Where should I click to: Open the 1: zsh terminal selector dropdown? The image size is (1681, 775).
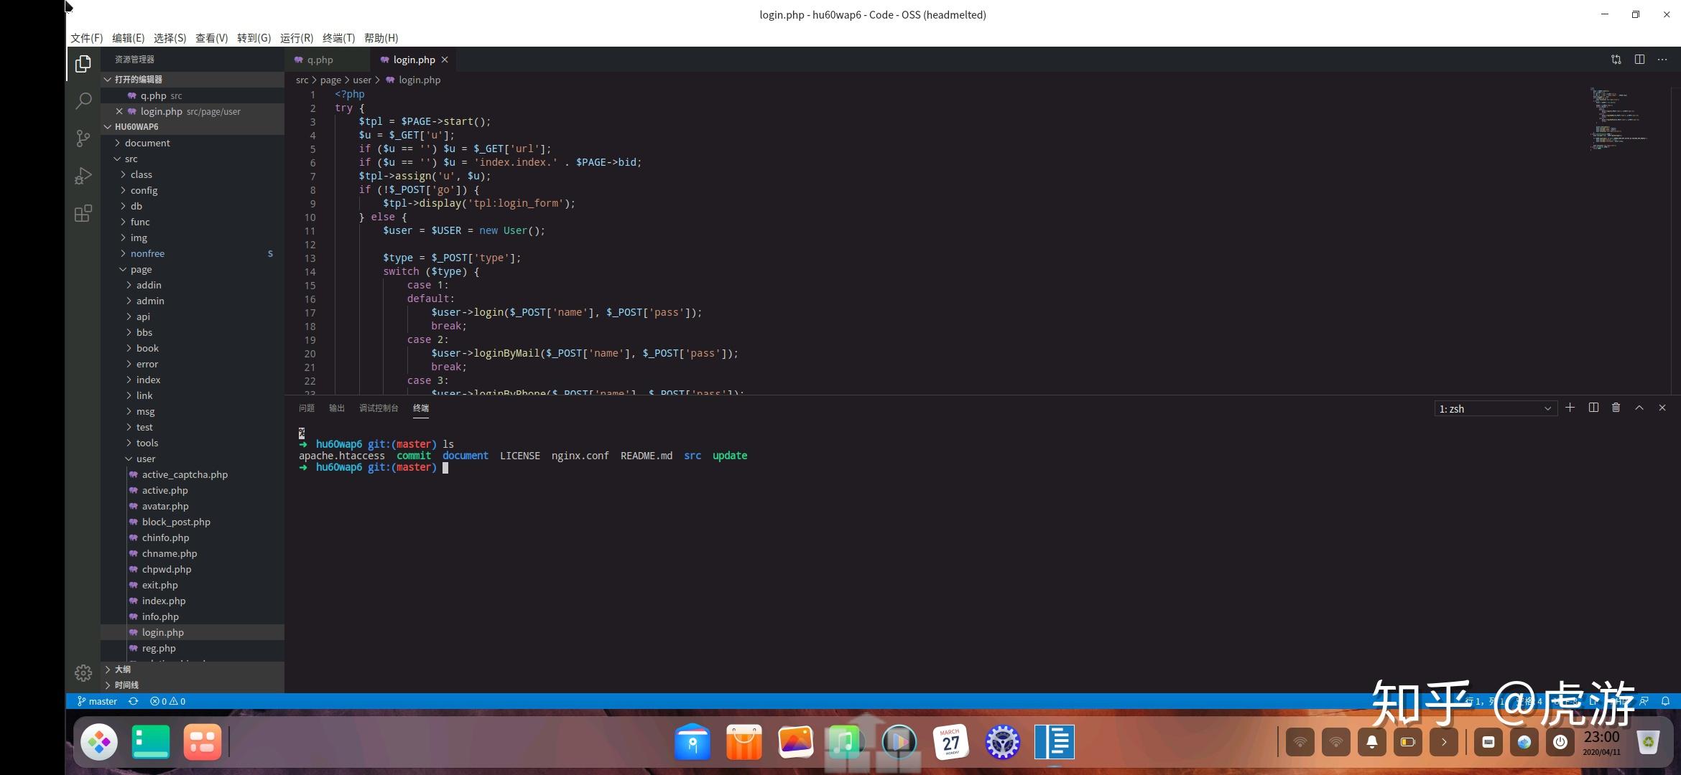pyautogui.click(x=1495, y=408)
